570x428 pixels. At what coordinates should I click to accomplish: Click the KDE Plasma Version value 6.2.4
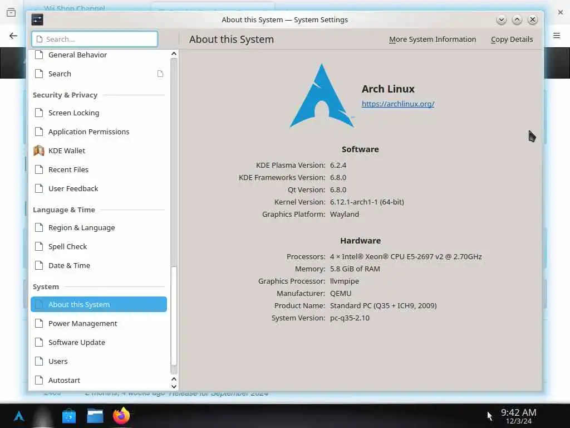click(x=338, y=165)
